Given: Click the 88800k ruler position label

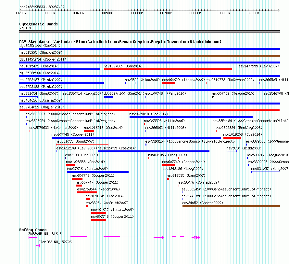Looking at the screenshot, I should [195, 13].
